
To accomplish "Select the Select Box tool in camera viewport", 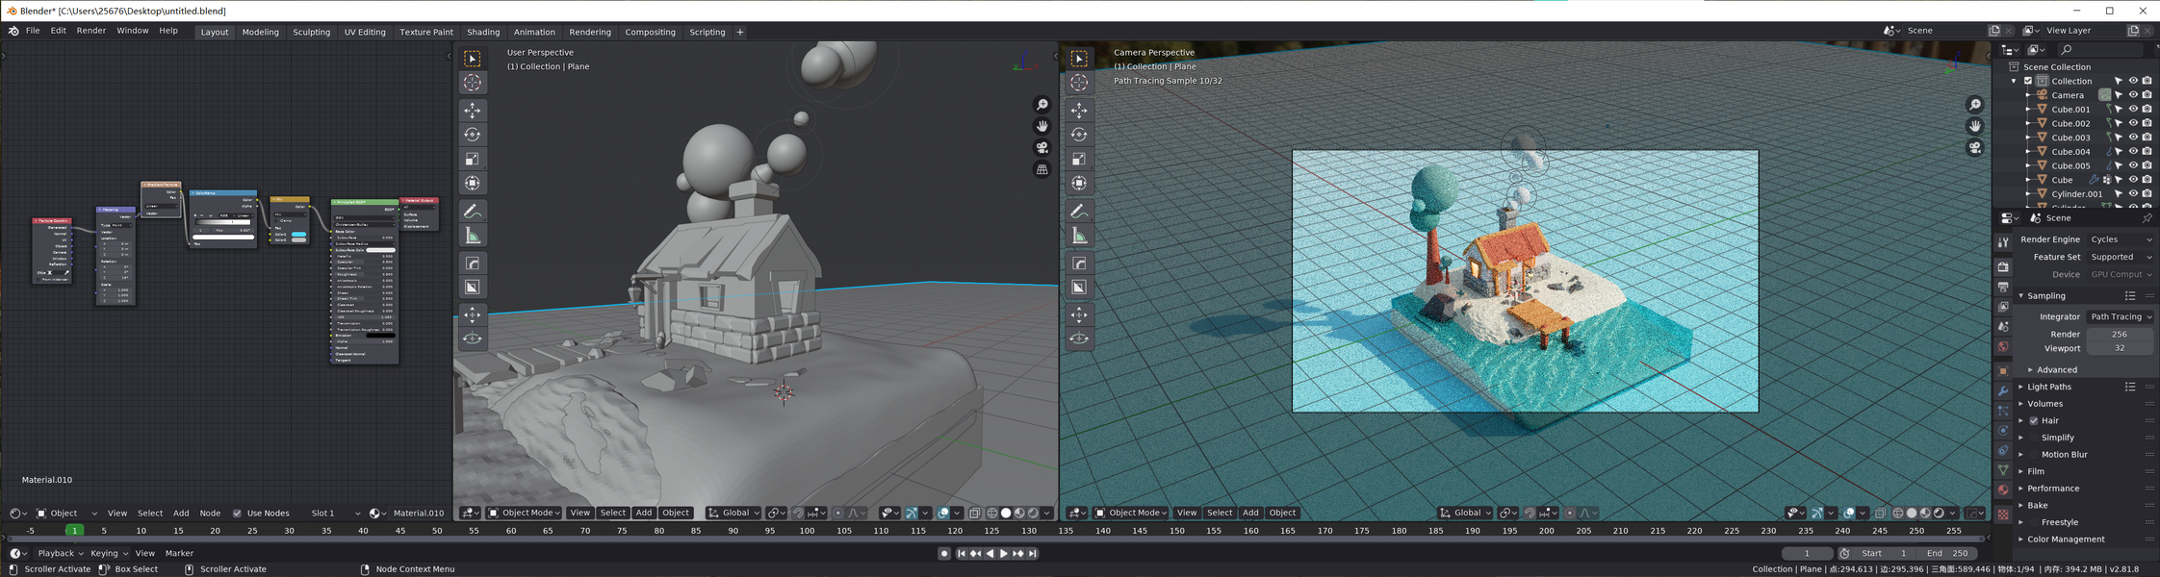I will 1079,59.
